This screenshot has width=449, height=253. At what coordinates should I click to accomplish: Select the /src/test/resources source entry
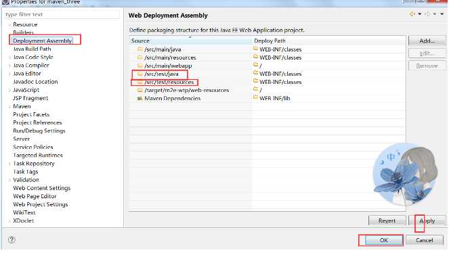pos(169,82)
